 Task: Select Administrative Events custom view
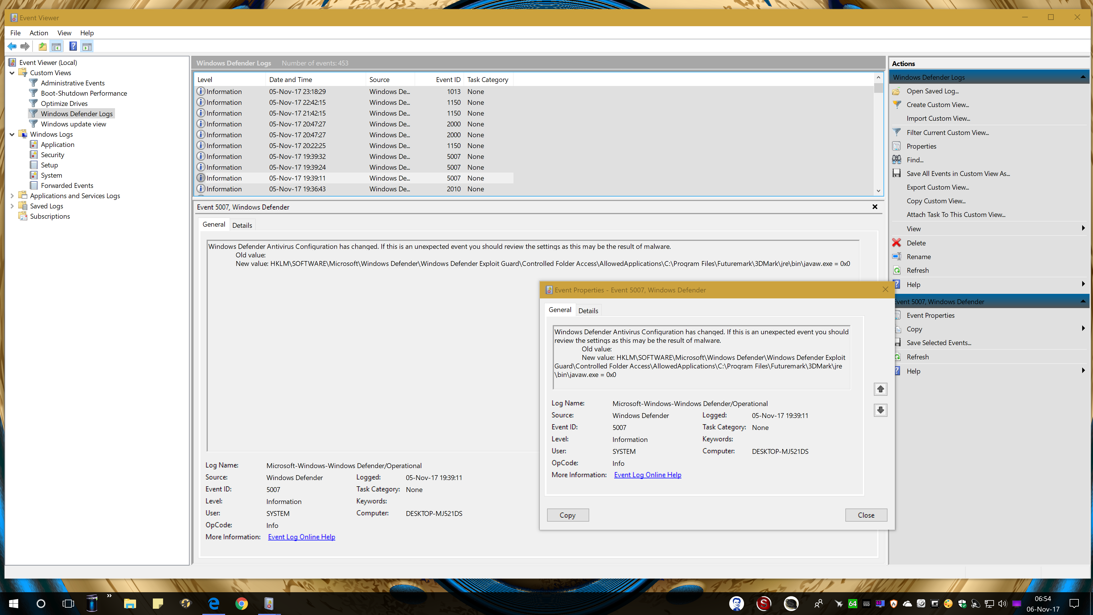(73, 83)
